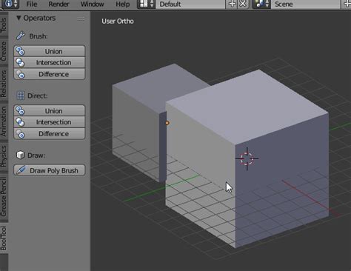The height and width of the screenshot is (271, 351).
Task: Apply Direct Difference boolean
Action: 50,133
